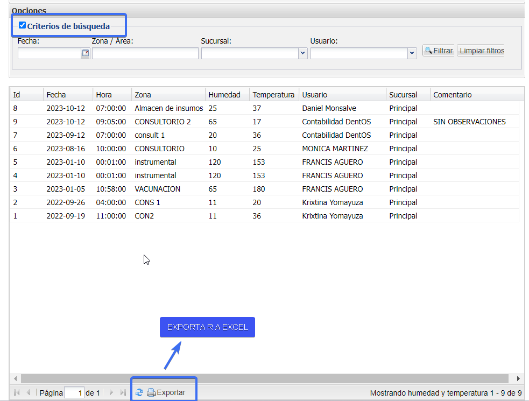Sort by the Temperatura column header
The width and height of the screenshot is (529, 401).
273,95
